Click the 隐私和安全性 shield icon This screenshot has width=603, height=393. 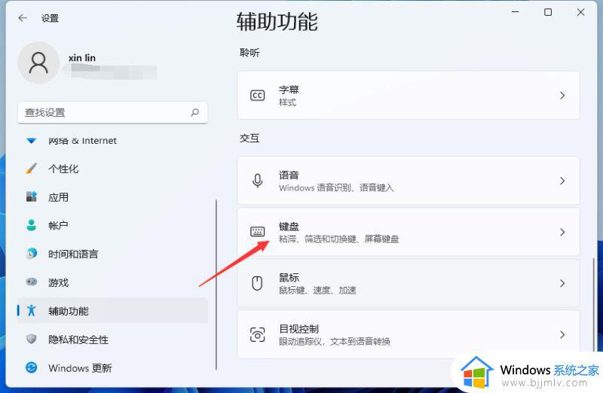tap(32, 339)
